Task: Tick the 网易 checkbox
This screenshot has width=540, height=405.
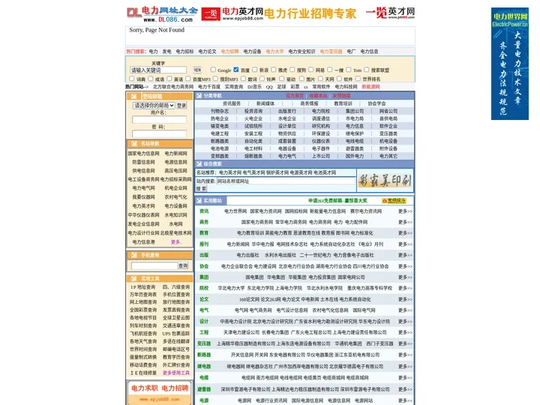Action: [311, 70]
